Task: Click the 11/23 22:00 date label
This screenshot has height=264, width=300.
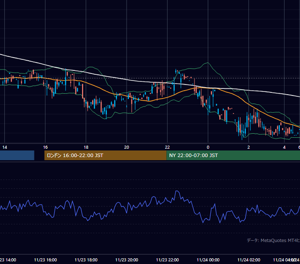Action: [167, 260]
